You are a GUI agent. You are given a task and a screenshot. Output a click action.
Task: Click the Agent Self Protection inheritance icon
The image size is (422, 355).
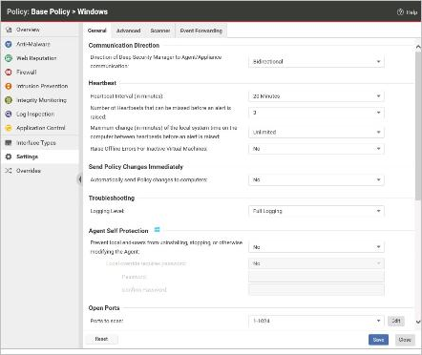(157, 229)
